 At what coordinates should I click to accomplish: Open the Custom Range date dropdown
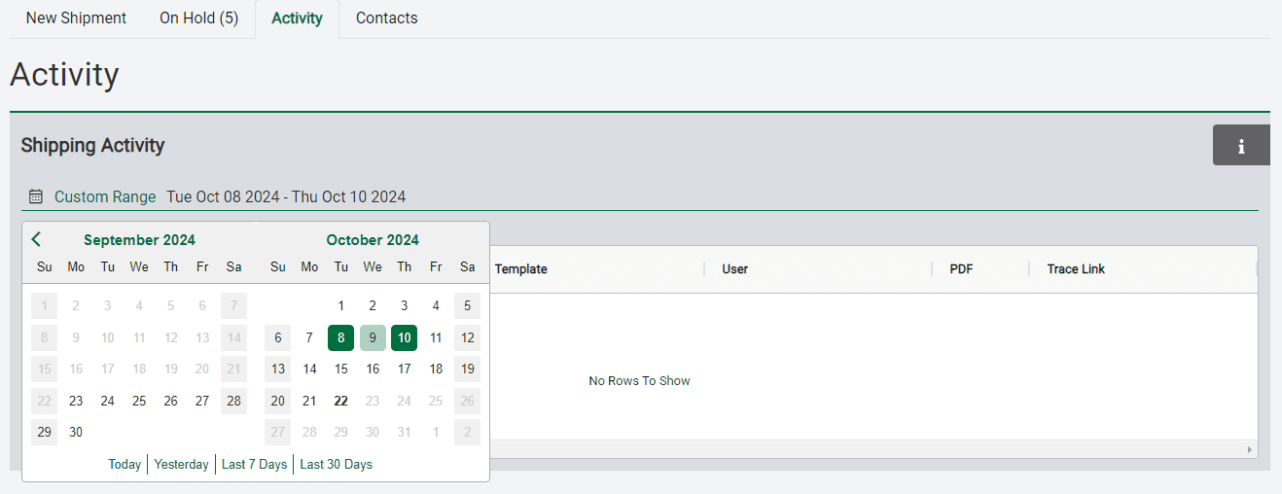click(x=105, y=196)
